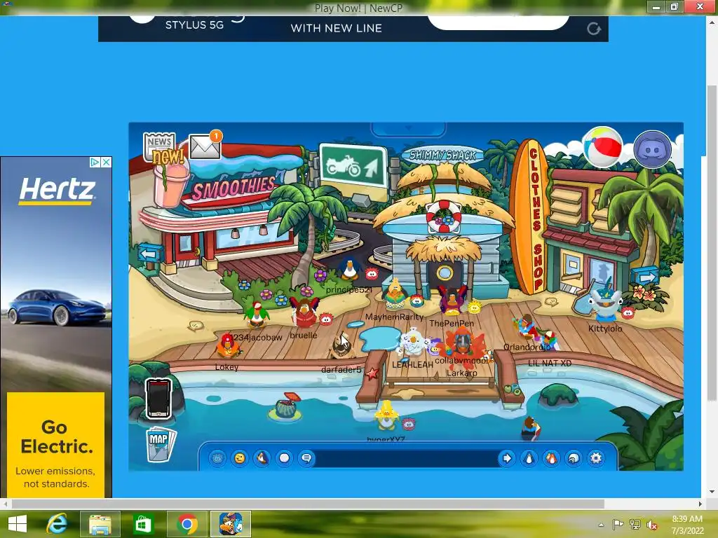
Task: Click the green motorcycle road sign
Action: click(x=353, y=167)
